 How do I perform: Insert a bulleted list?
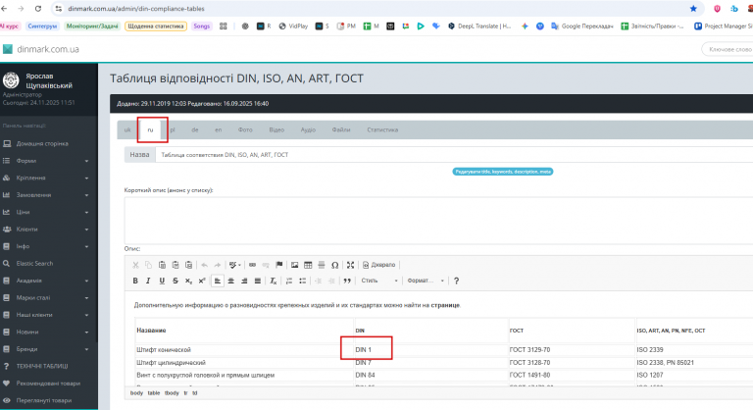pos(303,281)
